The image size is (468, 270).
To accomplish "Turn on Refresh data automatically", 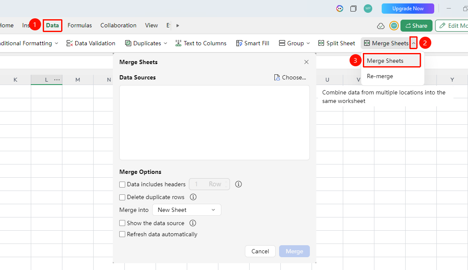I will pos(122,234).
